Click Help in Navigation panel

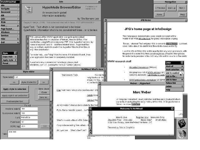182,15
